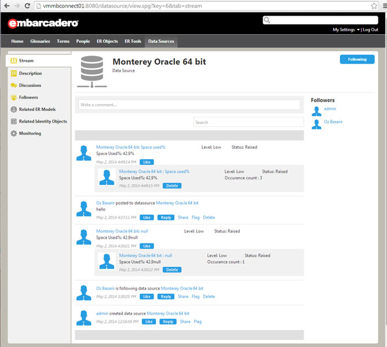387x347 pixels.
Task: Click the Followers sidebar icon
Action: point(14,97)
